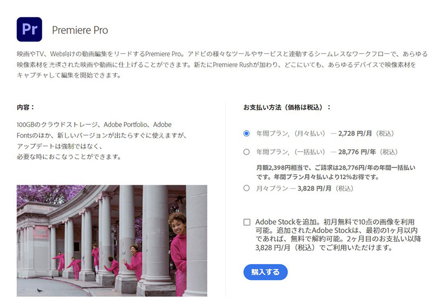Click the お支払い方法（価格は税込）： heading
This screenshot has height=304, width=433.
[x=287, y=107]
